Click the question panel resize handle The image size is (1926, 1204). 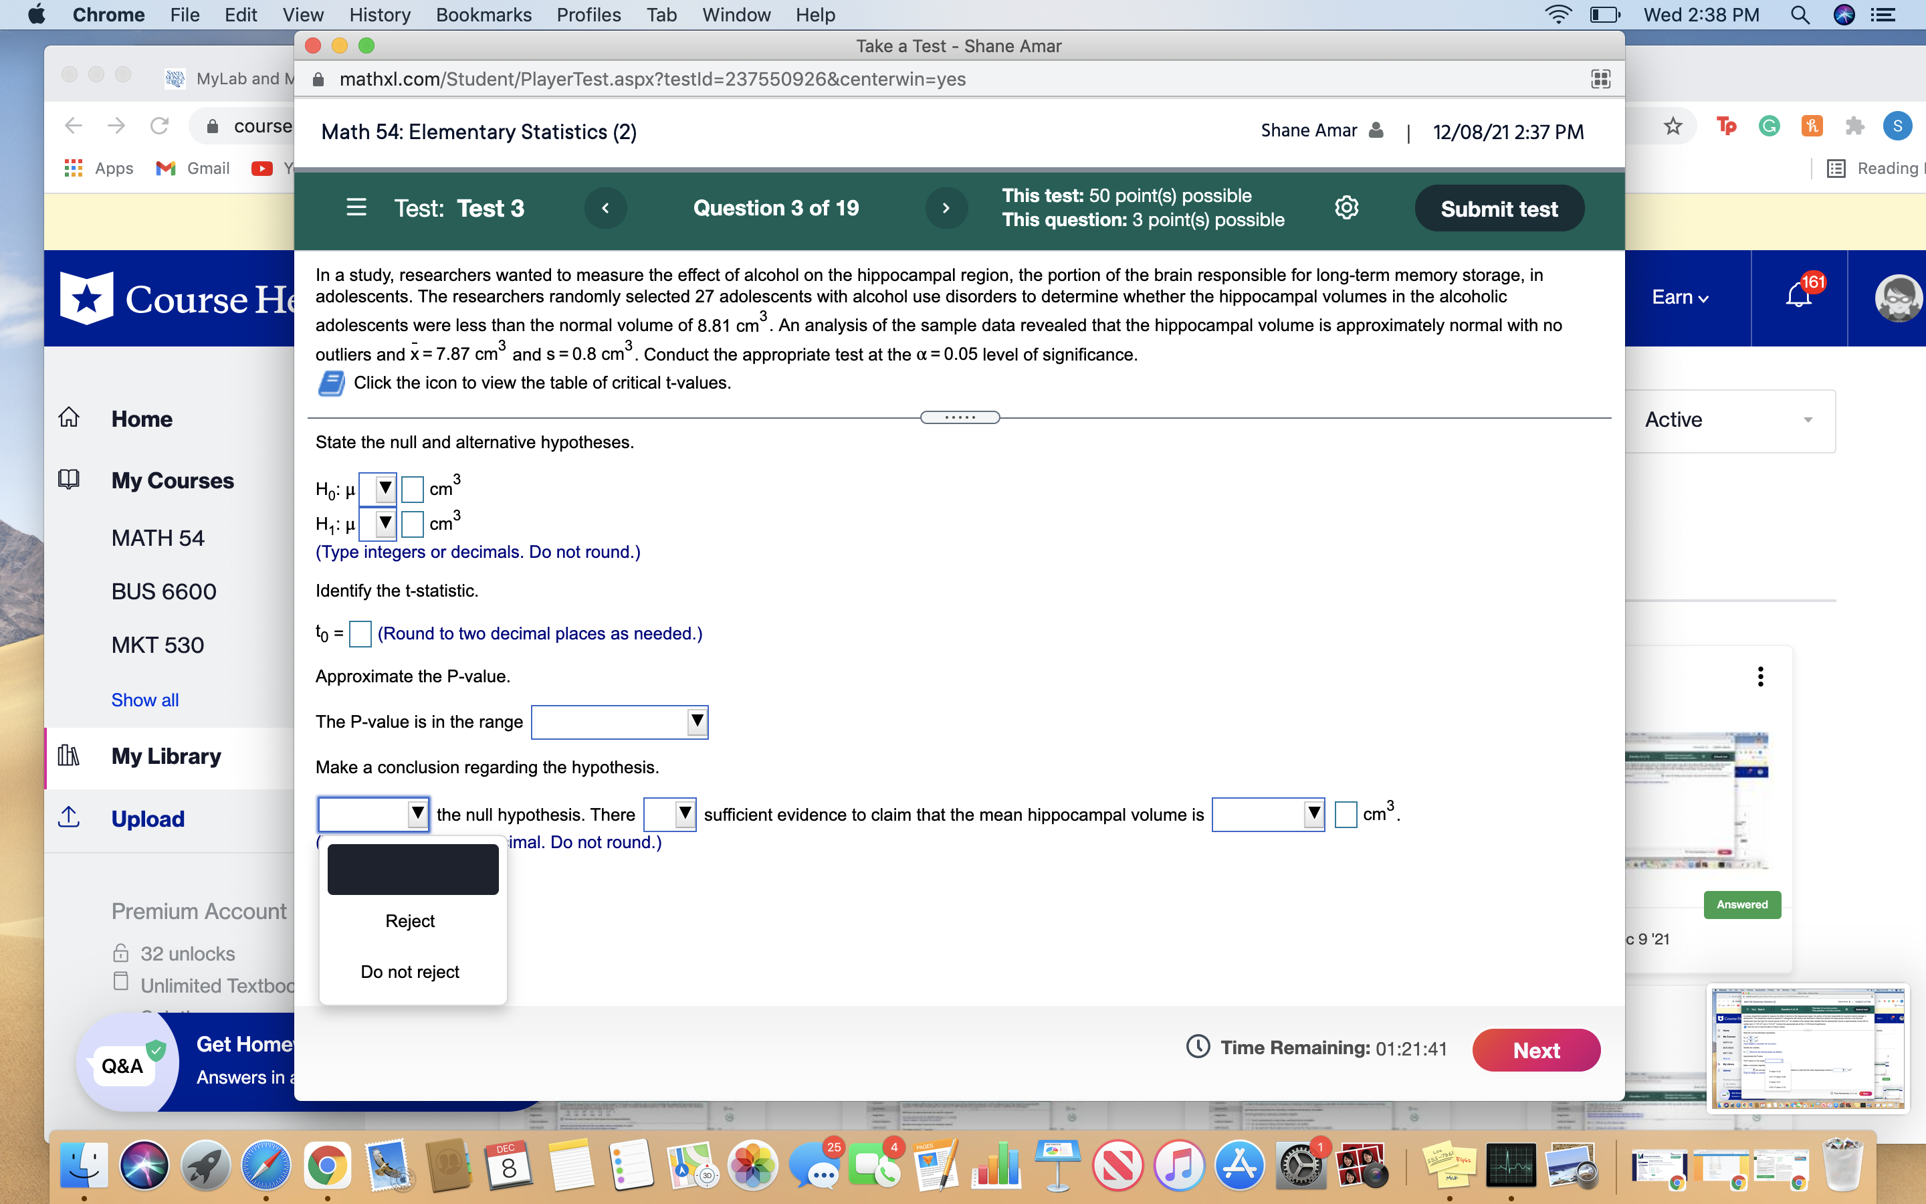coord(960,417)
